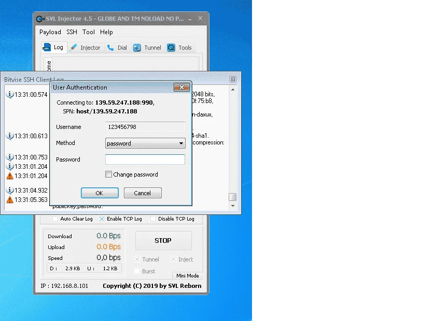Switch to the Injector tab
The image size is (448, 321).
click(85, 48)
